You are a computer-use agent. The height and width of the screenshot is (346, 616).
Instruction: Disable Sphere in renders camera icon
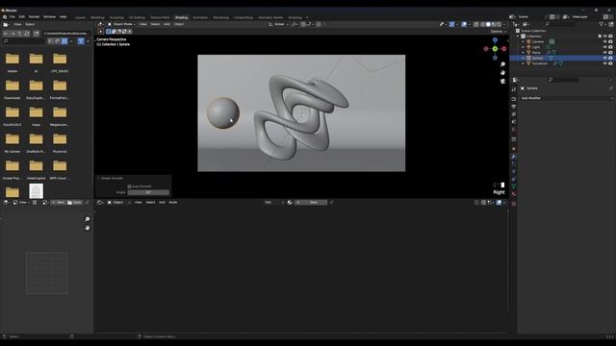(610, 58)
